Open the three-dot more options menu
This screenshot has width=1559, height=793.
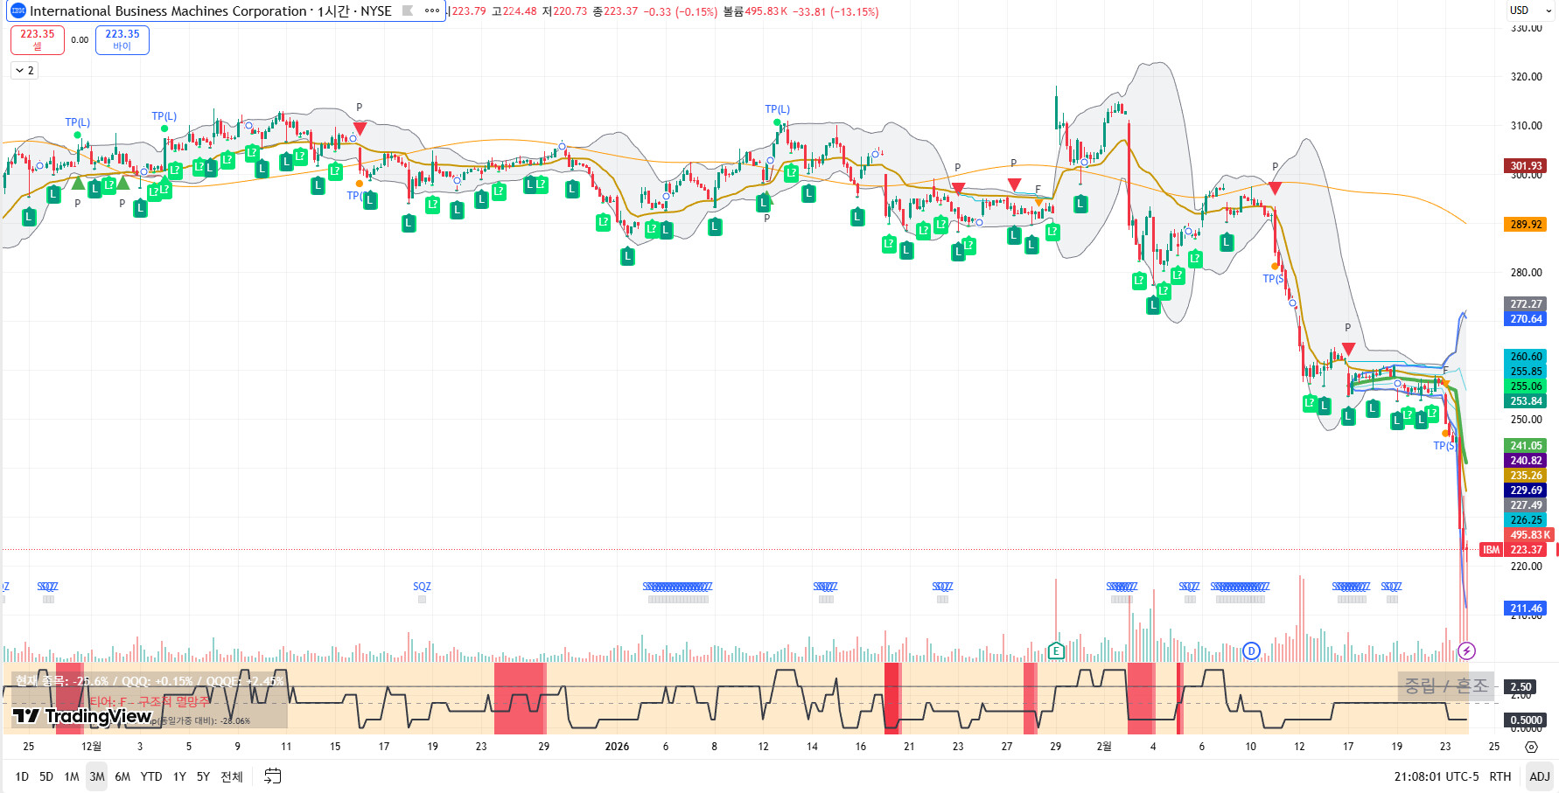coord(432,11)
